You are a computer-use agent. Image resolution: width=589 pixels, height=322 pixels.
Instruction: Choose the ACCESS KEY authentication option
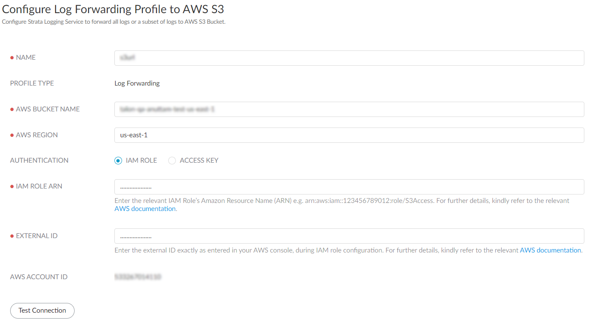click(172, 161)
